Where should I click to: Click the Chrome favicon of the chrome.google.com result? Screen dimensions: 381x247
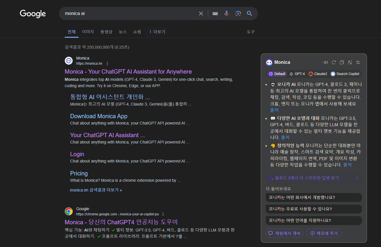(x=69, y=211)
